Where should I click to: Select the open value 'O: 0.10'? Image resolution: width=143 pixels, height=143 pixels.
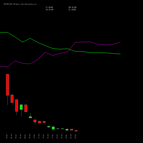[49, 10]
